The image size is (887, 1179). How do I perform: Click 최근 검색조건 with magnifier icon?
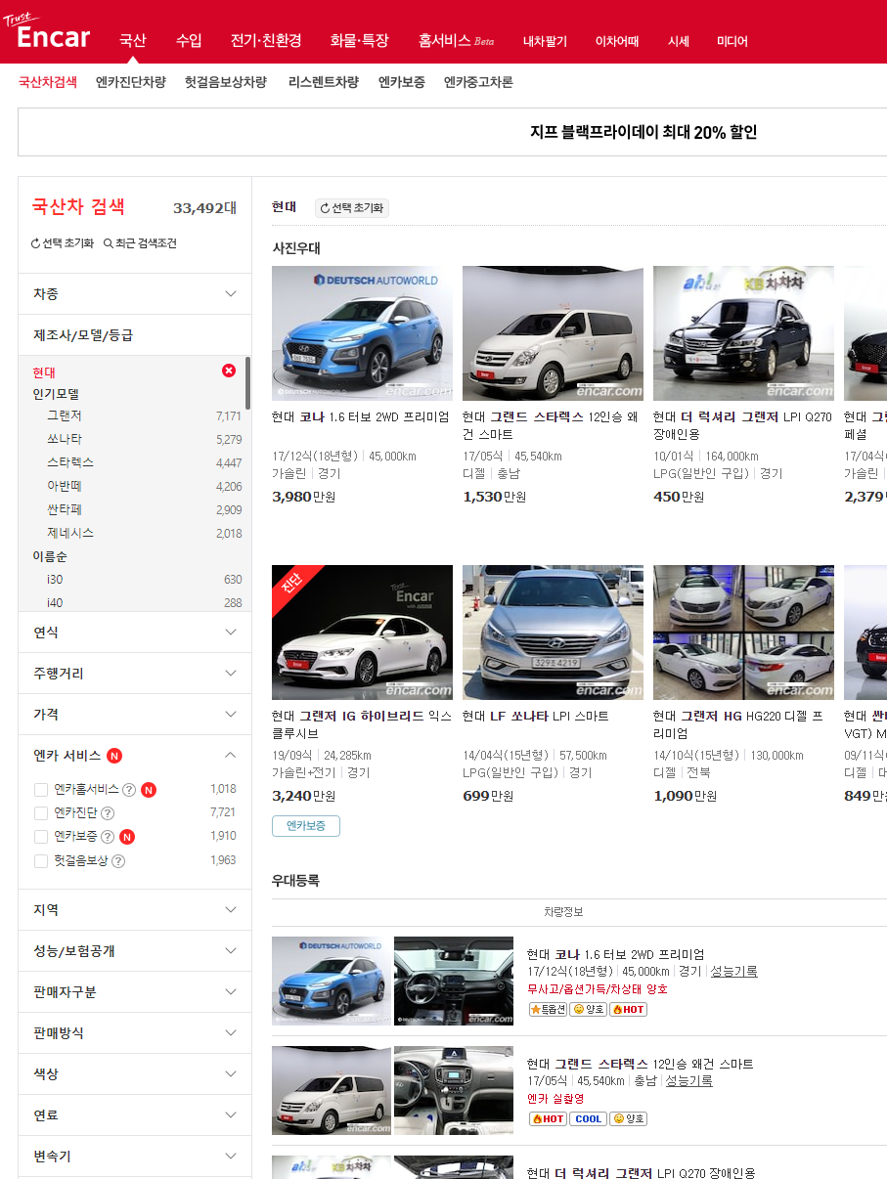click(141, 243)
